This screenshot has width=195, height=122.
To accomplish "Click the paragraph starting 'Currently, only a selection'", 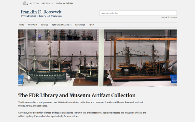I will click(82, 115).
